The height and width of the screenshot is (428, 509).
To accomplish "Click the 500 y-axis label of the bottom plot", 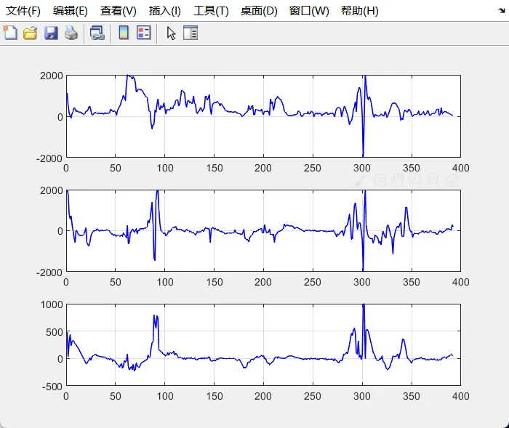I will [x=55, y=332].
